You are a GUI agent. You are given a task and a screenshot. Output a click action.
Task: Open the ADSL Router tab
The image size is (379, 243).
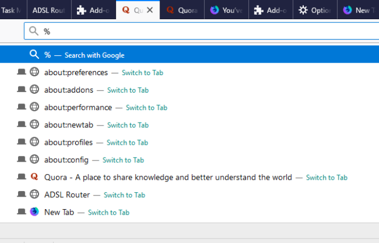coord(49,10)
